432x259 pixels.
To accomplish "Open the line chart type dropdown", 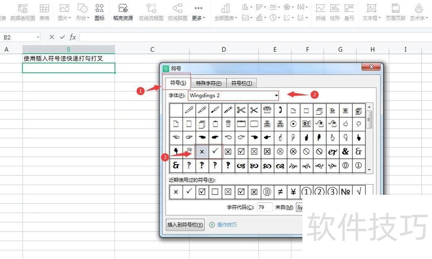I will (275, 7).
